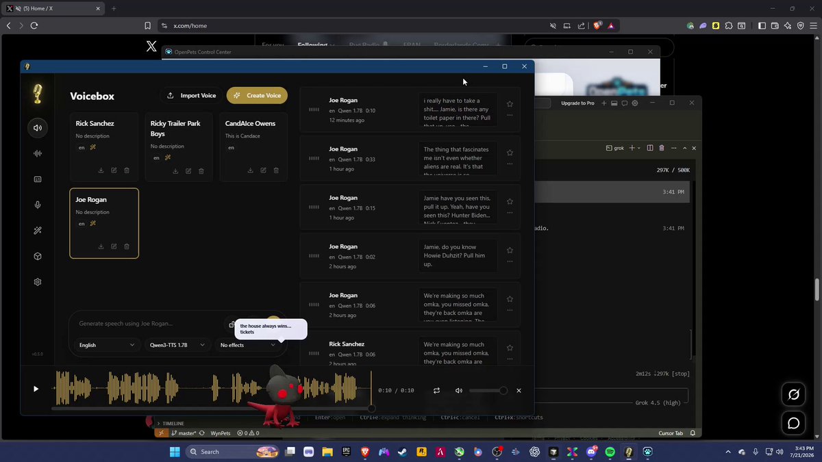Delete the Joe Rogan voice profile
The image size is (822, 462).
pos(127,246)
